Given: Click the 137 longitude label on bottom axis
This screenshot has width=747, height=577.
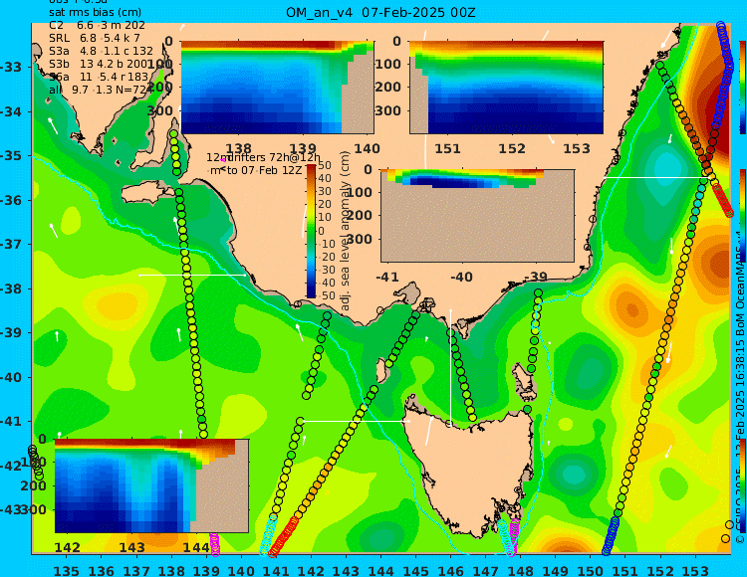Looking at the screenshot, I should (x=136, y=570).
